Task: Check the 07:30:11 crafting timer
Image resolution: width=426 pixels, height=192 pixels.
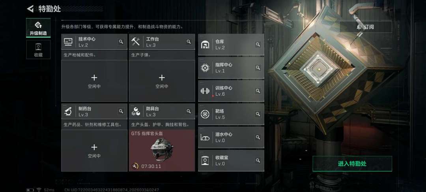Action: (x=151, y=166)
